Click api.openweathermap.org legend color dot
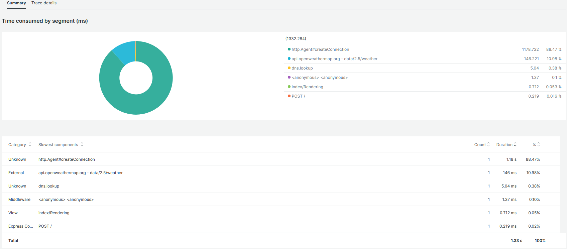 click(289, 58)
